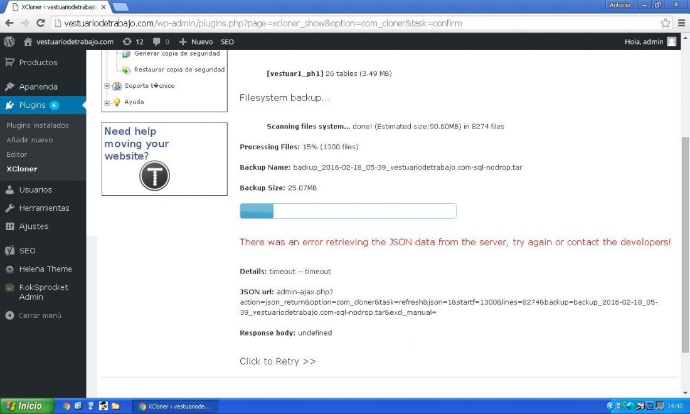The height and width of the screenshot is (414, 690).
Task: Open the folder icon in quick launch
Action: click(x=116, y=406)
